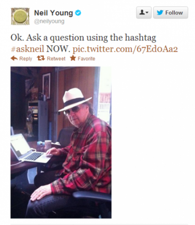Click the Reply text label
Viewport: 195px width, 225px height.
coord(26,59)
